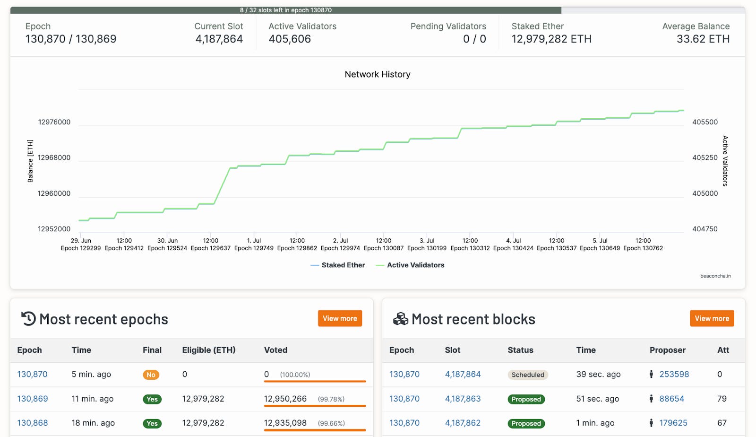Screen dimensions: 756x437
Task: Open View more for recent blocks
Action: tap(712, 318)
